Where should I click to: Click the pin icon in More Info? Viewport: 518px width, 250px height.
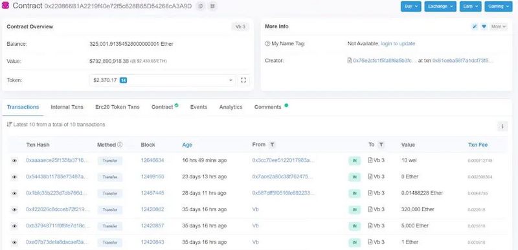pos(475,26)
